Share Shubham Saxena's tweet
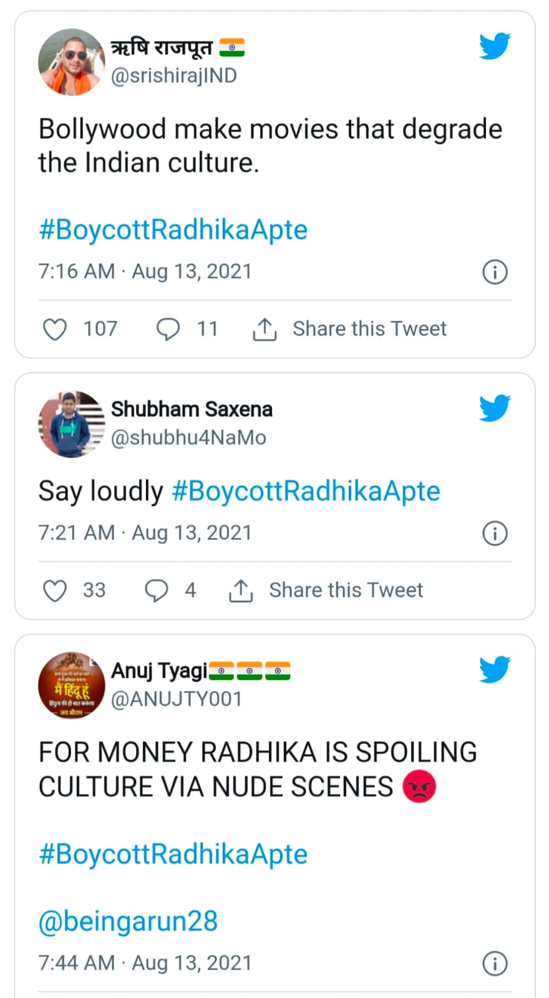This screenshot has width=549, height=998. coord(344,590)
